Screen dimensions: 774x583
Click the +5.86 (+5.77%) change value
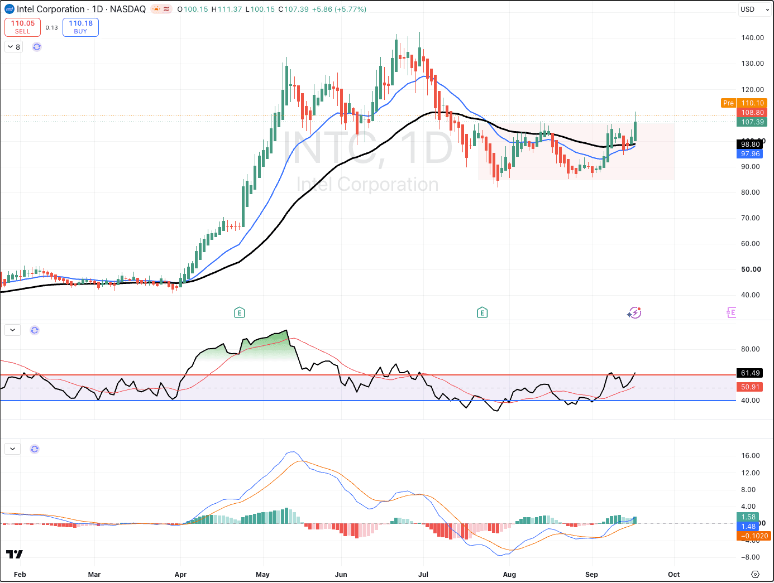pyautogui.click(x=339, y=9)
